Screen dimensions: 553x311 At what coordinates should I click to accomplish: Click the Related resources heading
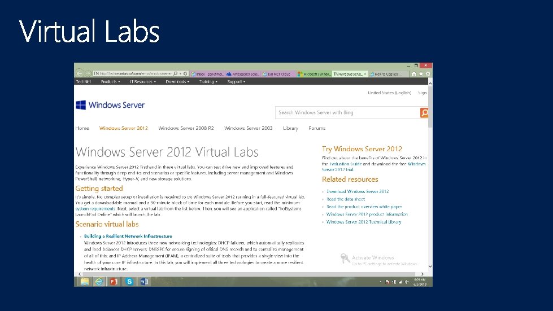click(x=350, y=179)
